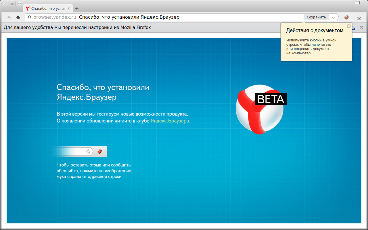
Task: Open the home page via house icon
Action: pos(18,17)
